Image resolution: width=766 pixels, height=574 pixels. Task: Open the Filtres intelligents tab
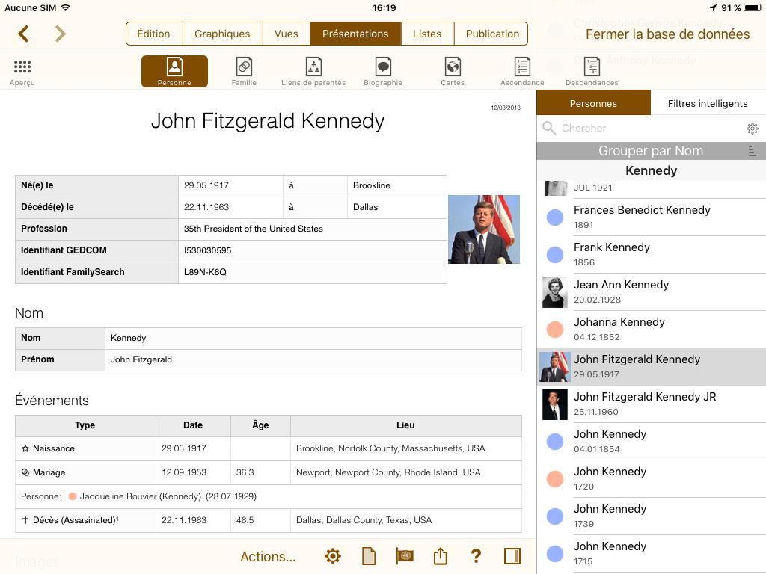click(x=708, y=103)
